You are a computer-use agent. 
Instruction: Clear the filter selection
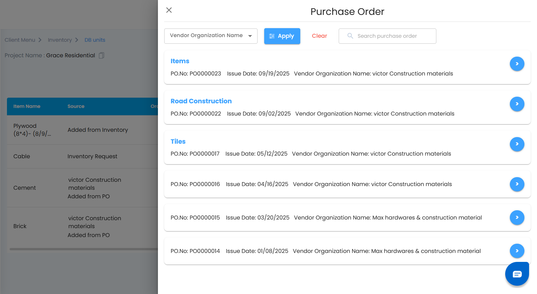click(x=319, y=36)
